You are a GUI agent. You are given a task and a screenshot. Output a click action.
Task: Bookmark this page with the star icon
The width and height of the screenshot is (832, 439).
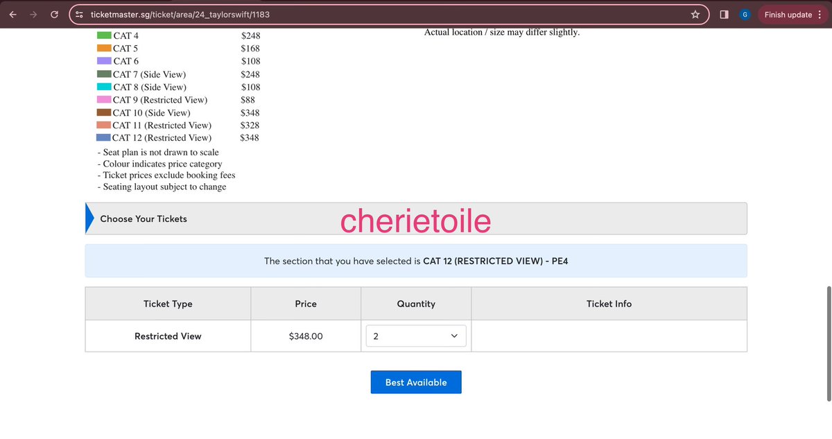click(695, 15)
